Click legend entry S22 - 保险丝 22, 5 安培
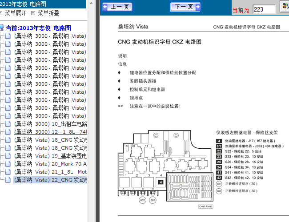 [x=243, y=151]
